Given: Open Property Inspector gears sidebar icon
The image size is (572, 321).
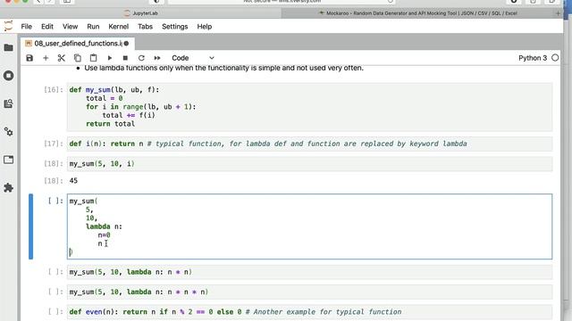Looking at the screenshot, I should click(x=8, y=132).
